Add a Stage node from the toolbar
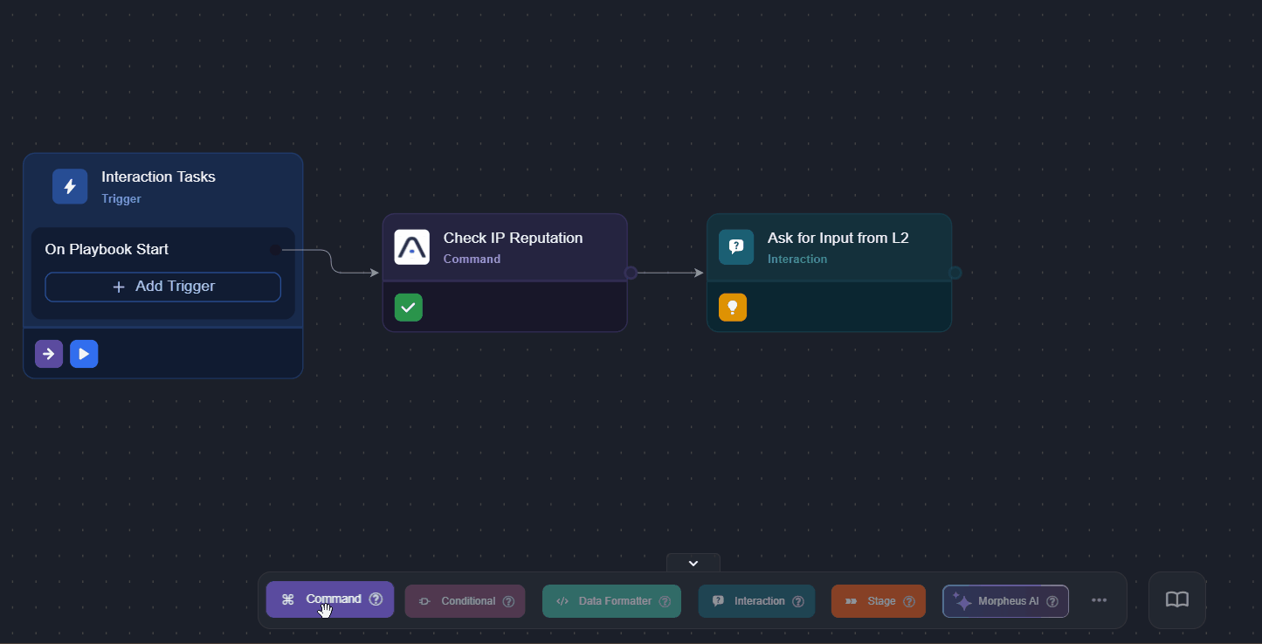Screen dimensions: 1262x644 coord(878,601)
